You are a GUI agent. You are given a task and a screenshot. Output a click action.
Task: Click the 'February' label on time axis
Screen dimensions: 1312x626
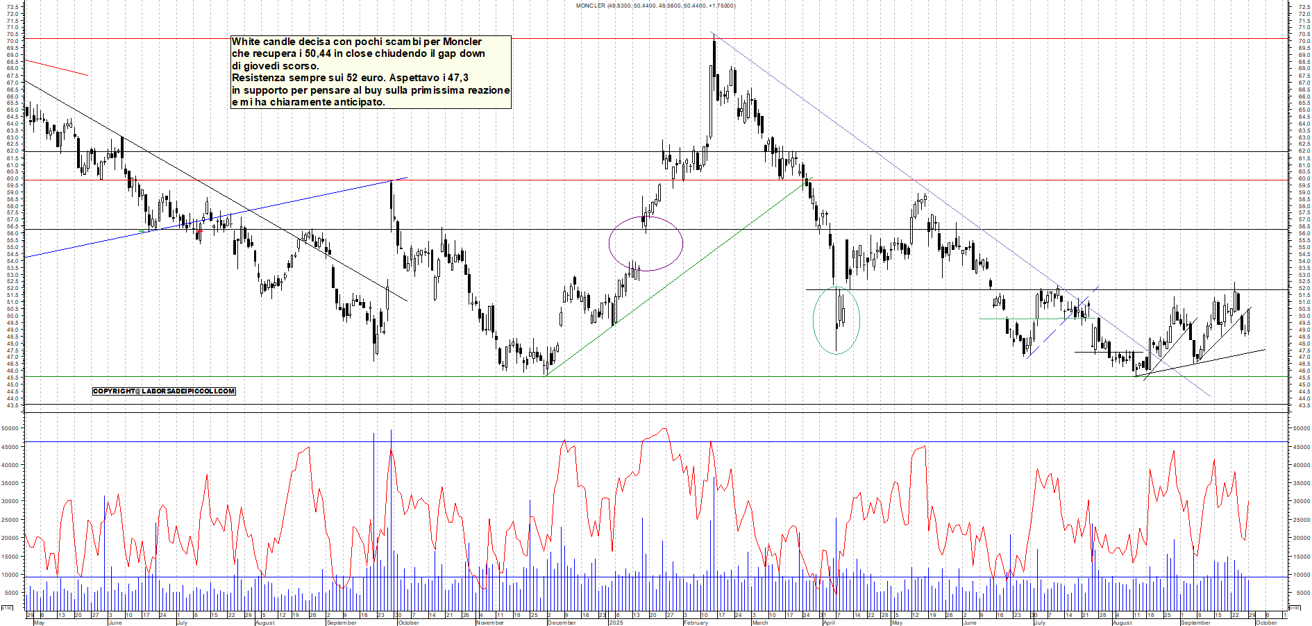point(696,623)
